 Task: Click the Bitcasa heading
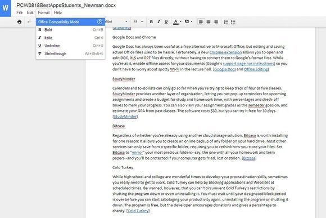[119, 126]
